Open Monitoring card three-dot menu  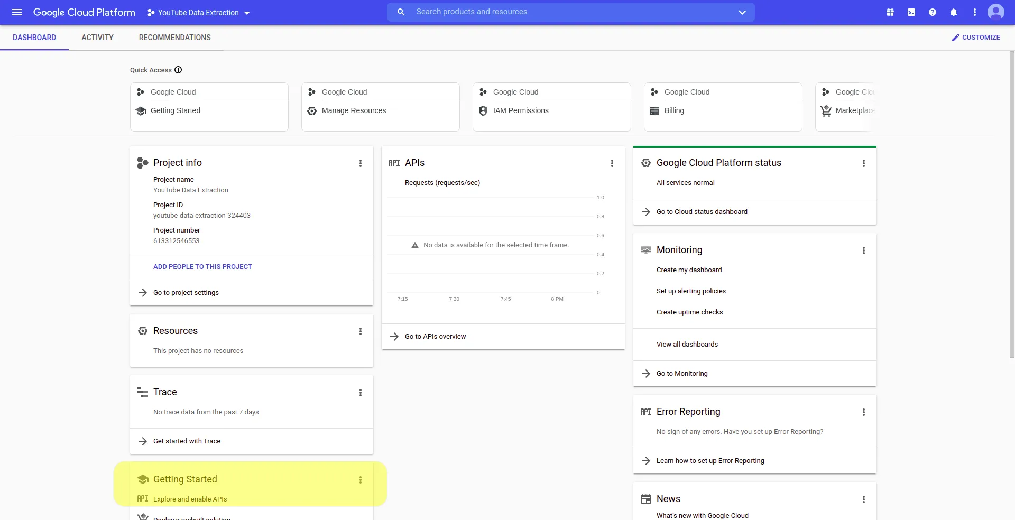pos(864,250)
